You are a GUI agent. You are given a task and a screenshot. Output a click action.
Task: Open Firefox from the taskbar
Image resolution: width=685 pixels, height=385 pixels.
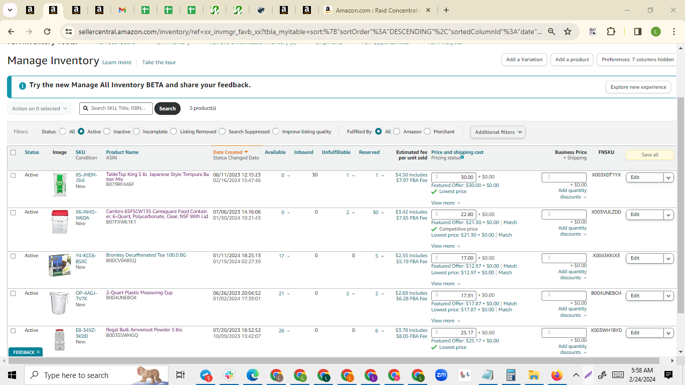pyautogui.click(x=557, y=375)
